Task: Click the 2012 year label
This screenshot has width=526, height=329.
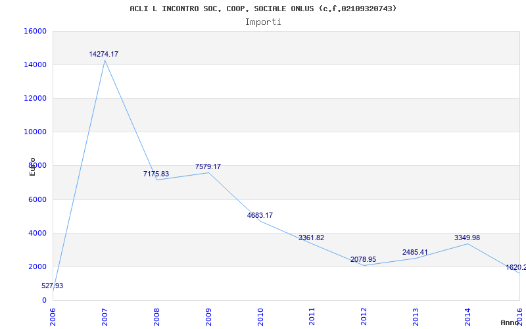Action: [364, 316]
